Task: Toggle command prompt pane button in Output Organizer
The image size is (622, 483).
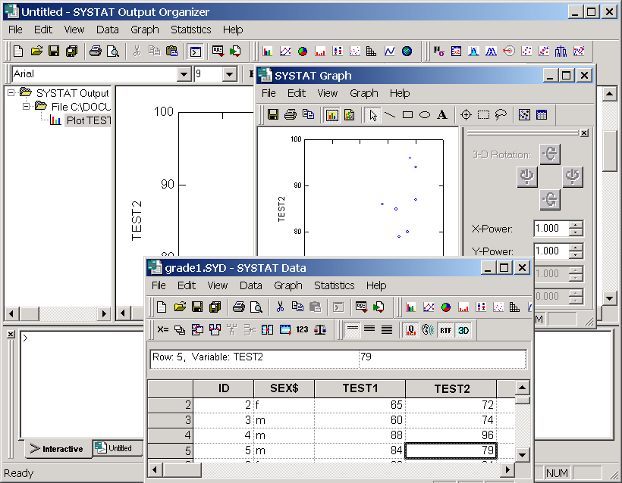Action: [x=196, y=51]
